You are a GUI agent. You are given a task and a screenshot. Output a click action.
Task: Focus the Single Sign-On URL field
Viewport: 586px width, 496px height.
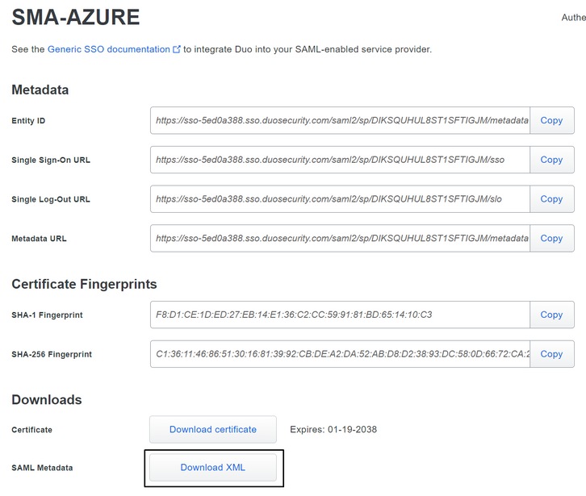[340, 160]
